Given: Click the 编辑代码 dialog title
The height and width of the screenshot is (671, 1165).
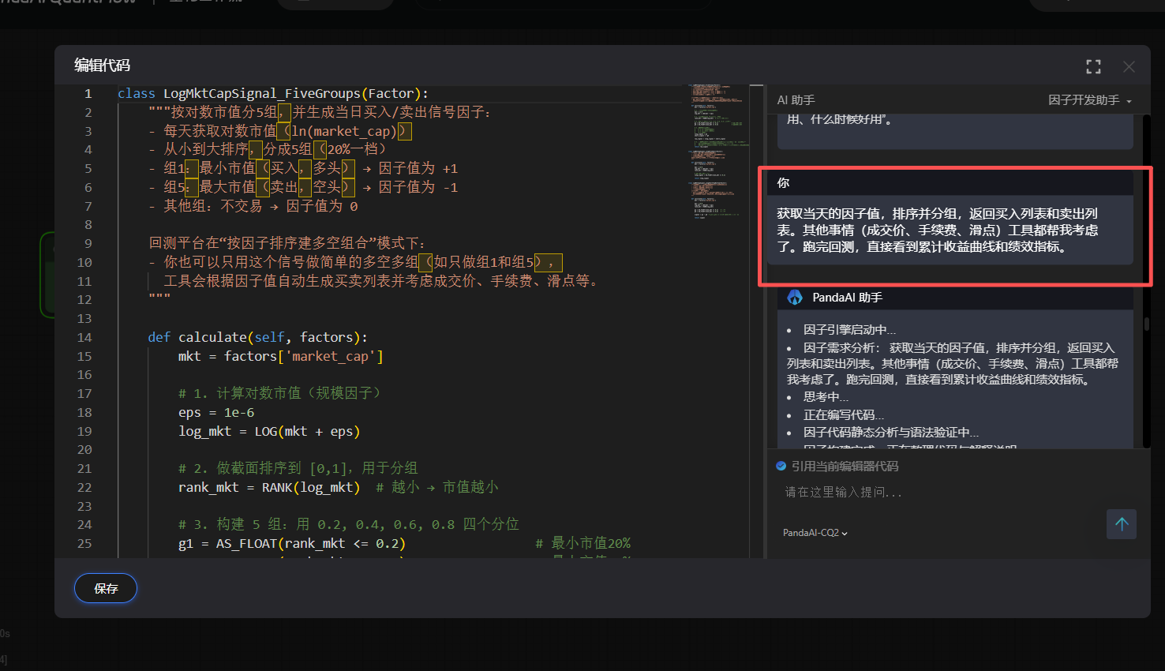Looking at the screenshot, I should [x=103, y=66].
